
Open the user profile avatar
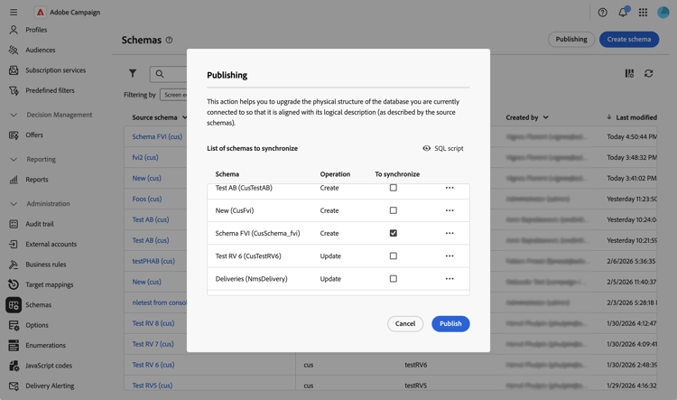click(x=663, y=13)
